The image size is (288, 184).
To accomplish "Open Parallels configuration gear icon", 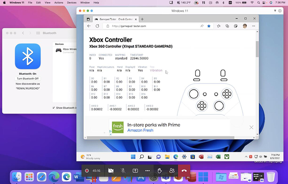I will (x=280, y=11).
